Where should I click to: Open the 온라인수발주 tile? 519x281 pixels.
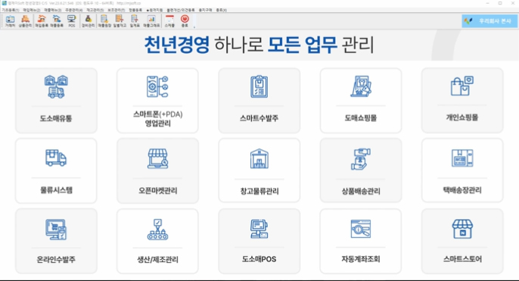pyautogui.click(x=56, y=241)
